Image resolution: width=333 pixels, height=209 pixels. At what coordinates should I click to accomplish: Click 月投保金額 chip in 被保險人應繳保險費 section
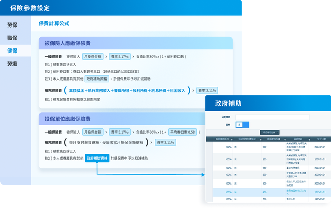pos(93,57)
